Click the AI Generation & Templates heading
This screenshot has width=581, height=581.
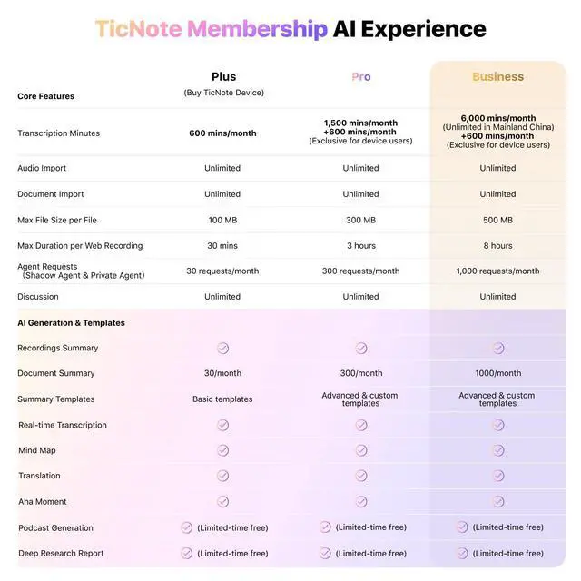point(71,323)
